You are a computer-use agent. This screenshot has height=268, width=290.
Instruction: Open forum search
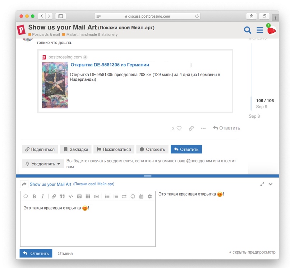coord(248,30)
